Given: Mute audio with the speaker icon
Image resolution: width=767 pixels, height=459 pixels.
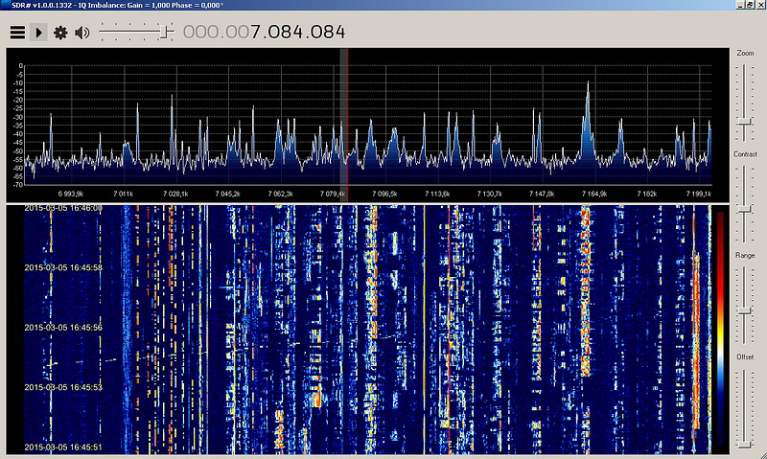Looking at the screenshot, I should [82, 33].
